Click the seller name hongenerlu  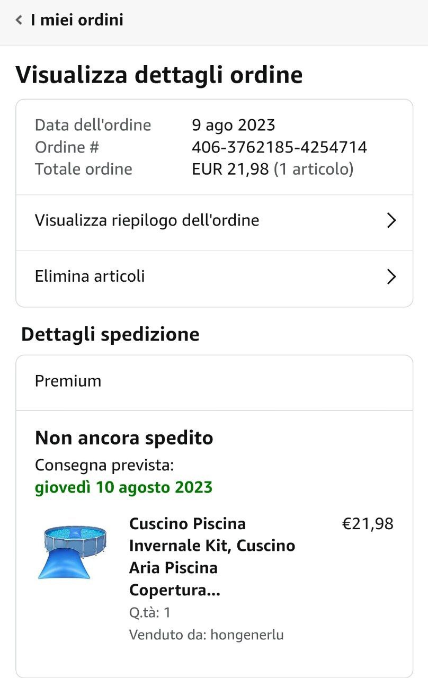point(247,635)
